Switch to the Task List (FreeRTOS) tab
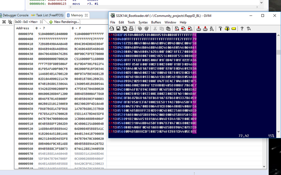This screenshot has width=281, height=175. [47, 15]
